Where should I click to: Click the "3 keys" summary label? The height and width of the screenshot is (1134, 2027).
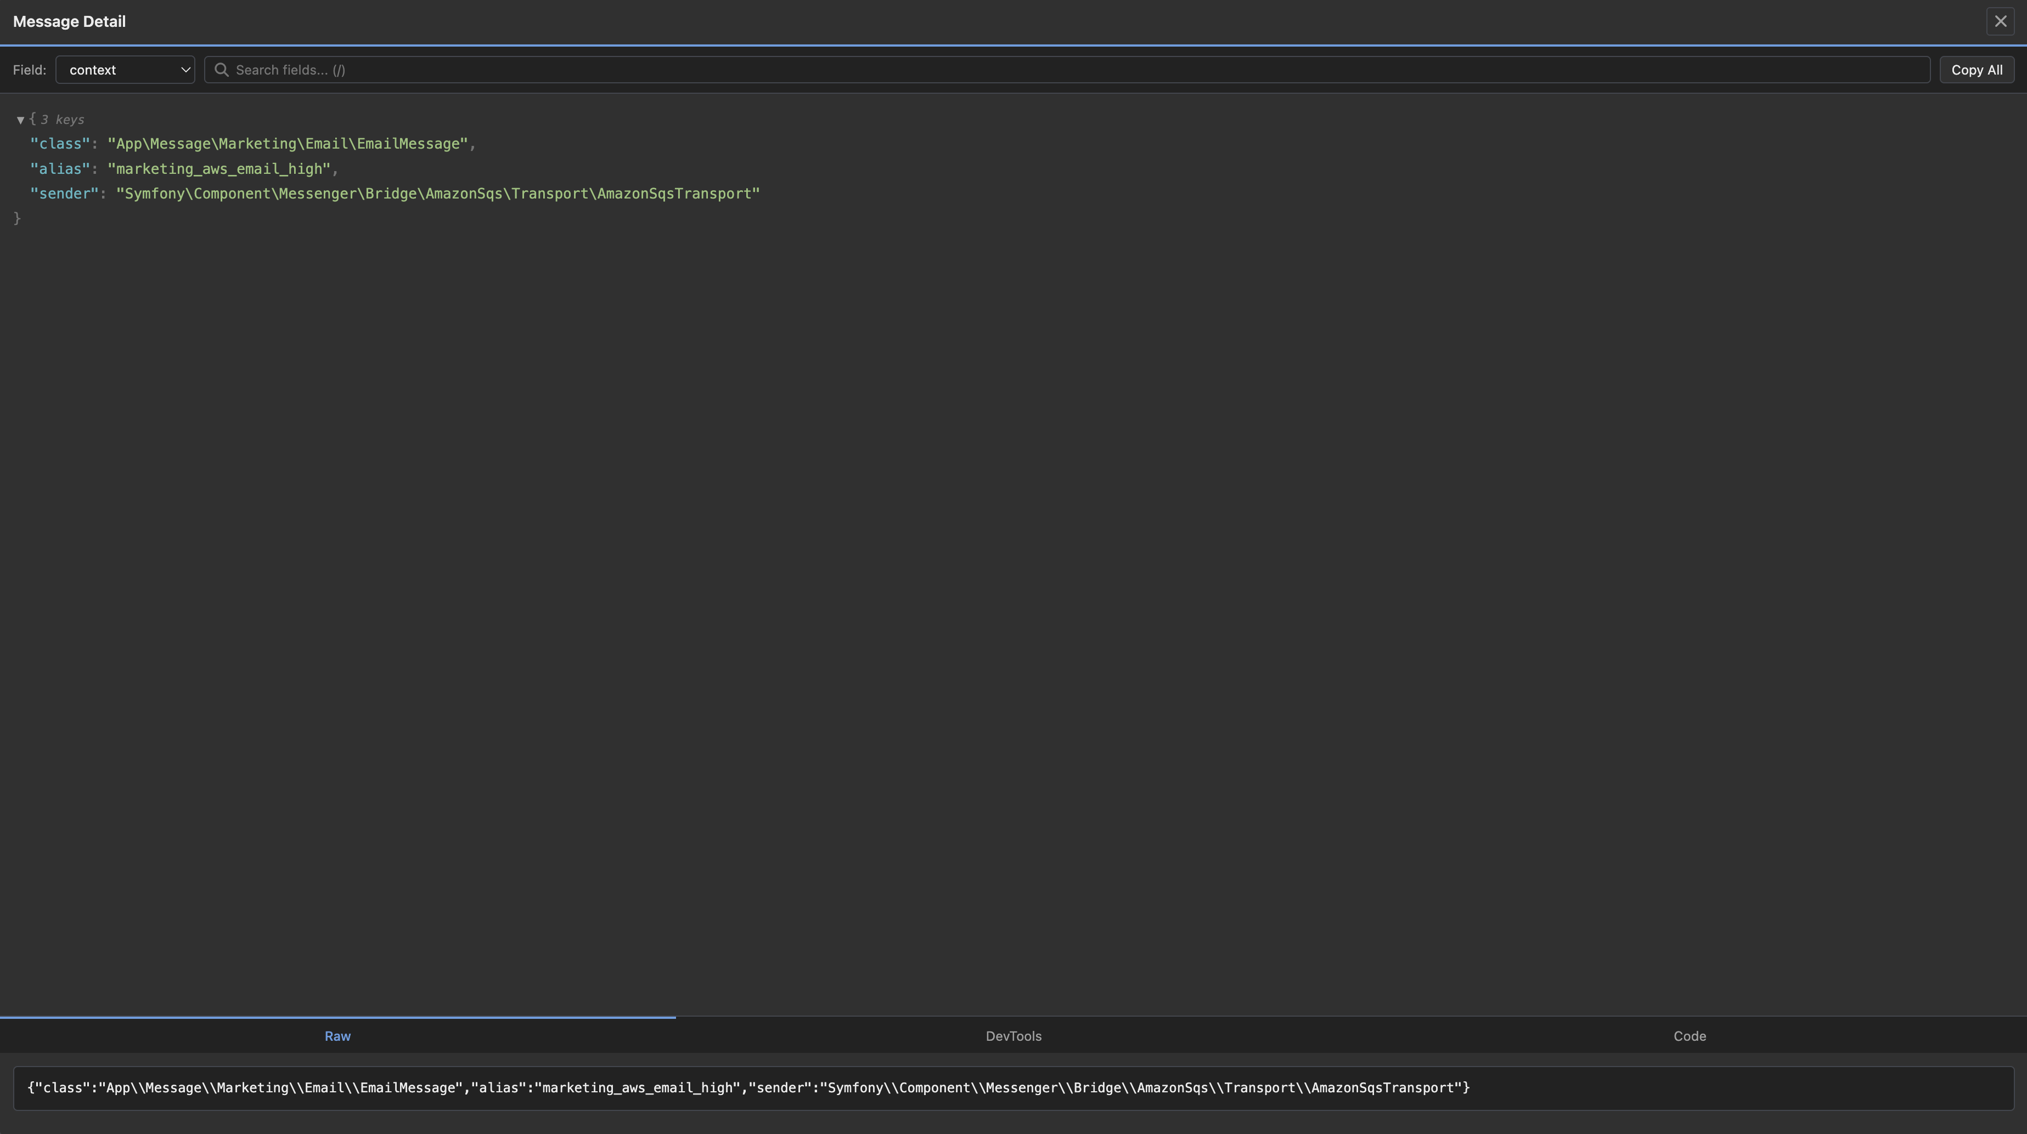coord(65,120)
